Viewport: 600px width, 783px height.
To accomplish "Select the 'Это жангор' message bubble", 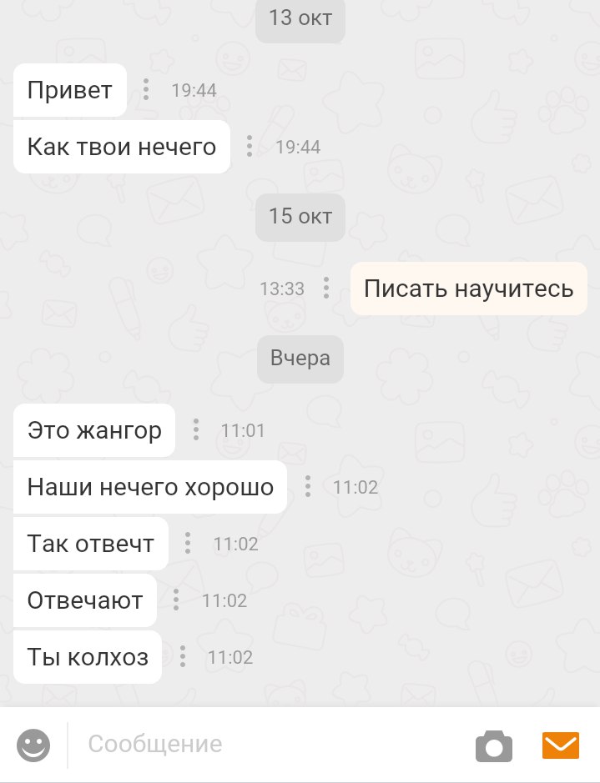I will 94,430.
